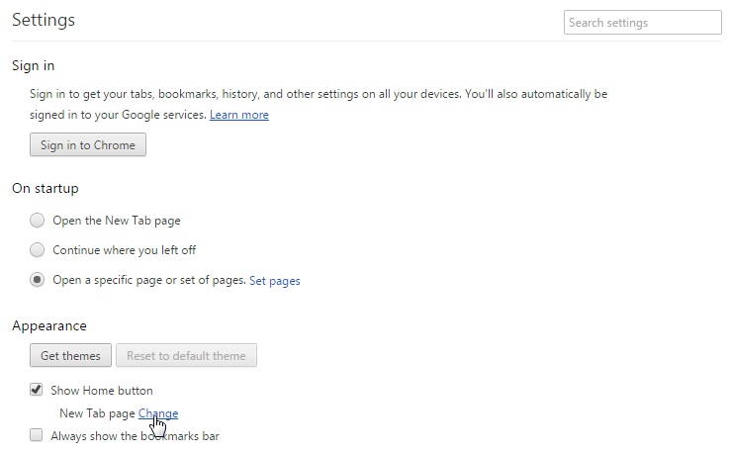Click the 'Show Home button' label text
Image resolution: width=732 pixels, height=454 pixels.
pos(102,391)
